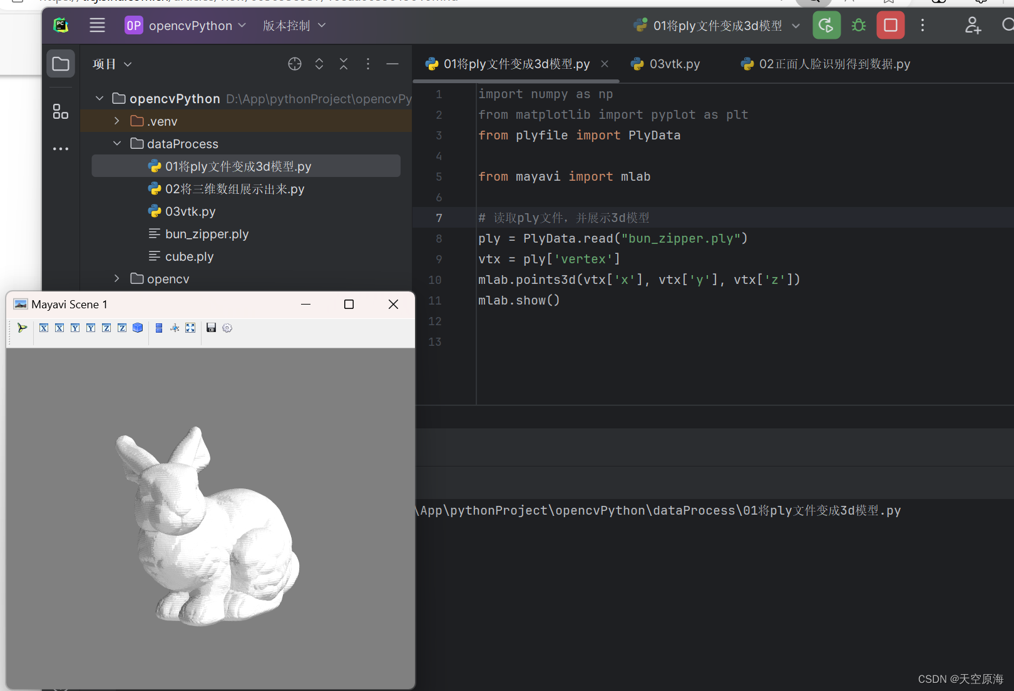The height and width of the screenshot is (691, 1014).
Task: Maximize the Mayavi Scene 1 window
Action: click(x=349, y=304)
